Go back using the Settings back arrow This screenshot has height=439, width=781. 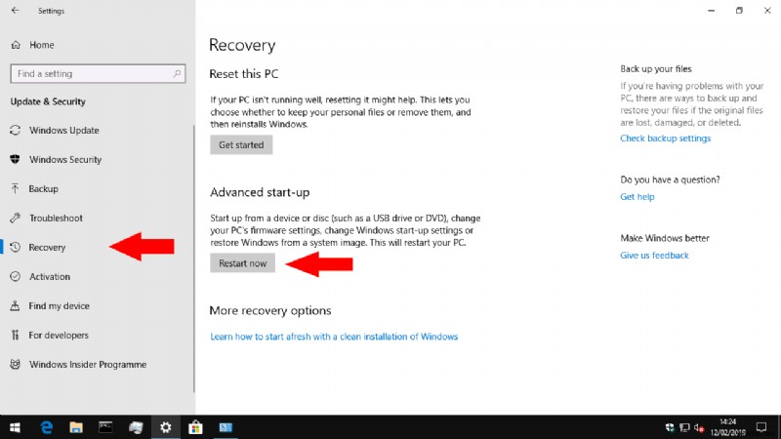point(15,11)
